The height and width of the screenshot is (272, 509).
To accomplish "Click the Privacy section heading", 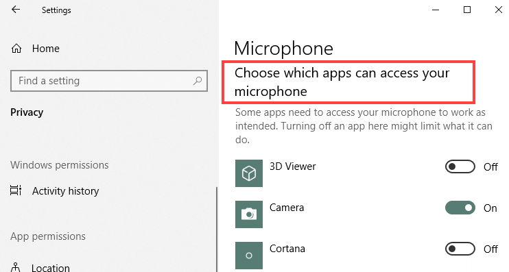I will coord(27,112).
